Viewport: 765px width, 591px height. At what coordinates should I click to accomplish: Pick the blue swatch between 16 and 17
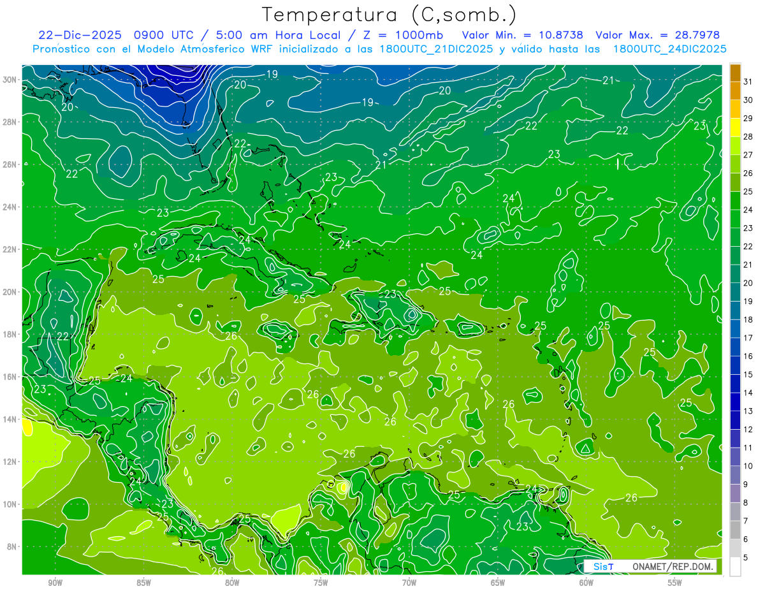pos(736,347)
